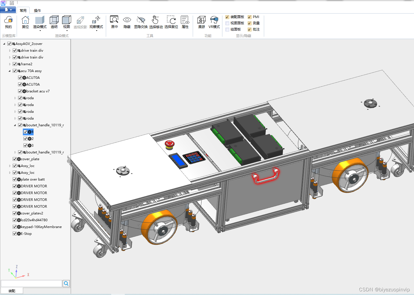The width and height of the screenshot is (414, 295).
Task: Uncheck visibility of lcd20x4hd44780
Action: (x=15, y=220)
